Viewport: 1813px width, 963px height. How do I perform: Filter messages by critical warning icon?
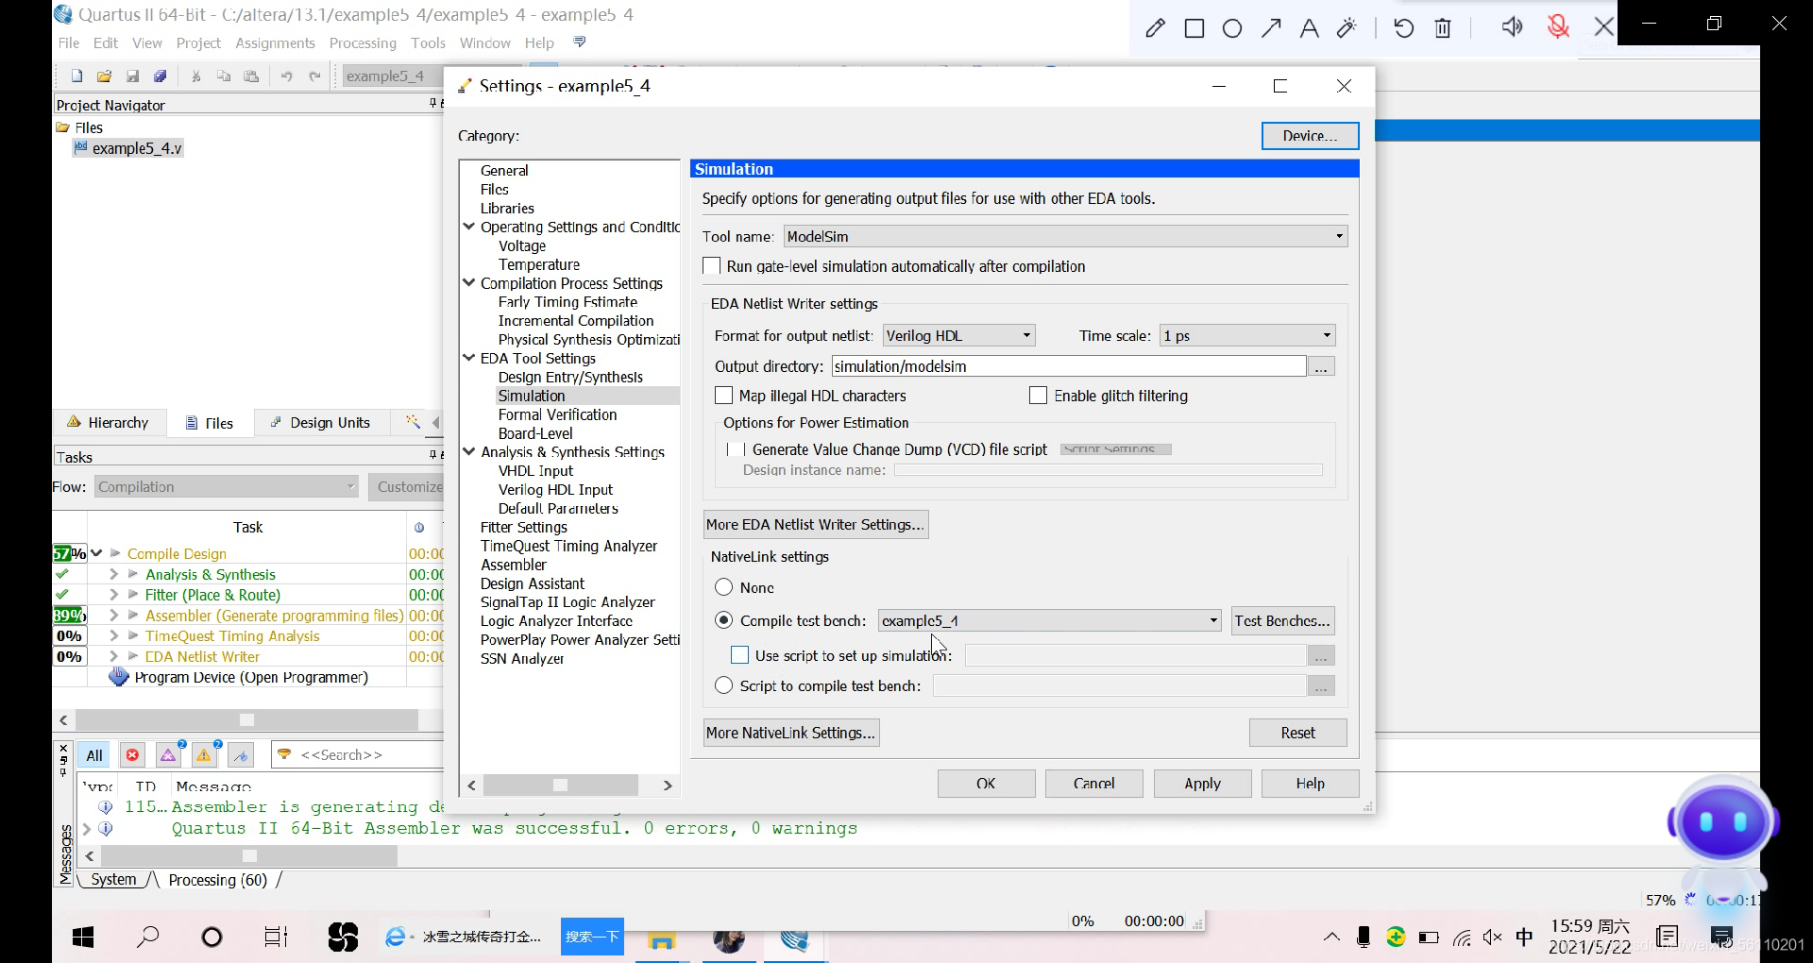click(x=168, y=755)
